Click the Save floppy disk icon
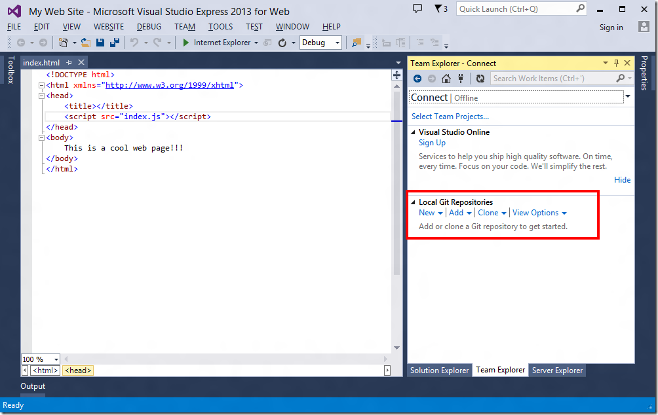 100,43
